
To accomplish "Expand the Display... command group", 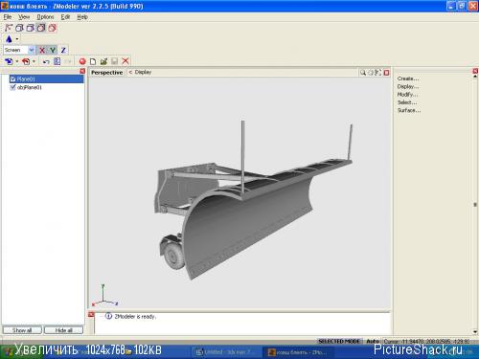I will point(408,86).
